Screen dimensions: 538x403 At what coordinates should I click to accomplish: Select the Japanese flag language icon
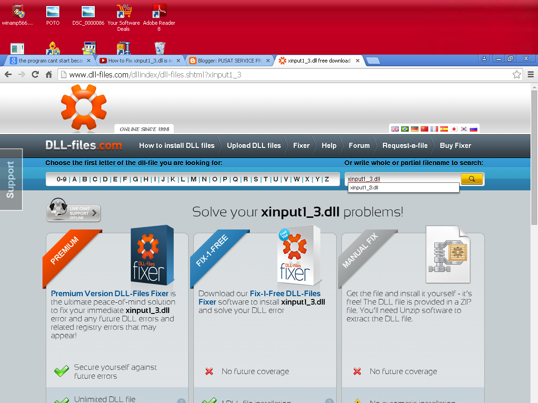[x=454, y=129]
